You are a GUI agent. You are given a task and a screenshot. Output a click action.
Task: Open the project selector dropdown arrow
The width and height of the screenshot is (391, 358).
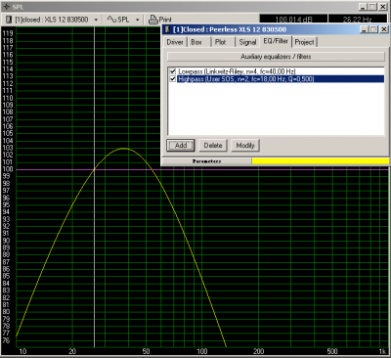(96, 20)
